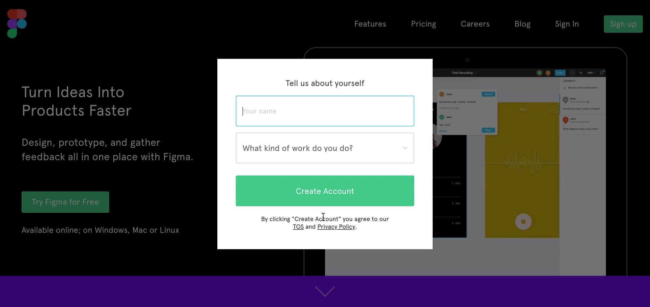This screenshot has height=307, width=650.
Task: Click Hana's green avatar in the toolbar
Action: pos(539,73)
